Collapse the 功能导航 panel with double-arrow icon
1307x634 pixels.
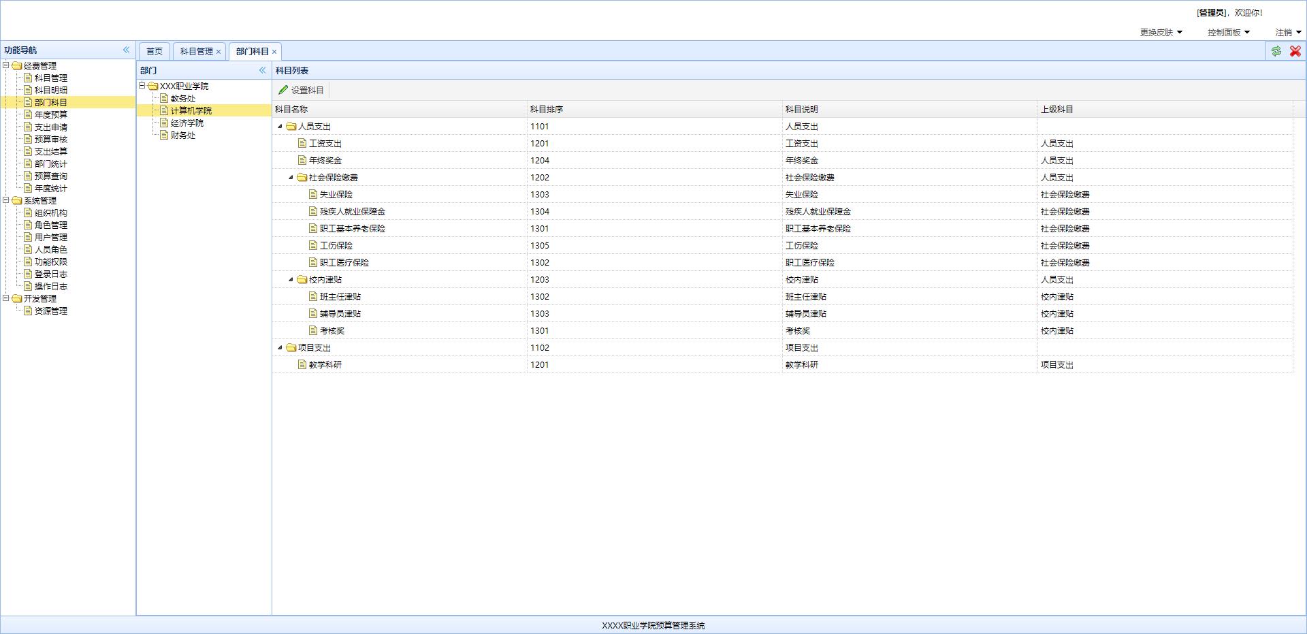[x=126, y=50]
